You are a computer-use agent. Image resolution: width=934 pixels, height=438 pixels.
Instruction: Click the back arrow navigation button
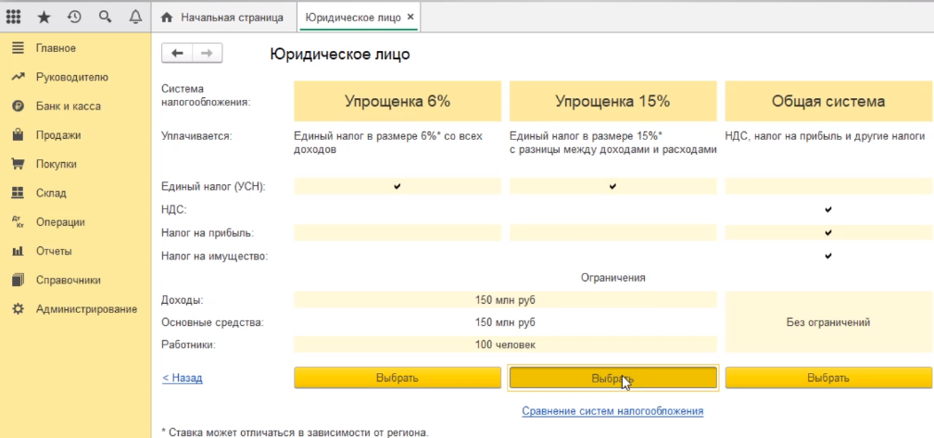pos(177,54)
